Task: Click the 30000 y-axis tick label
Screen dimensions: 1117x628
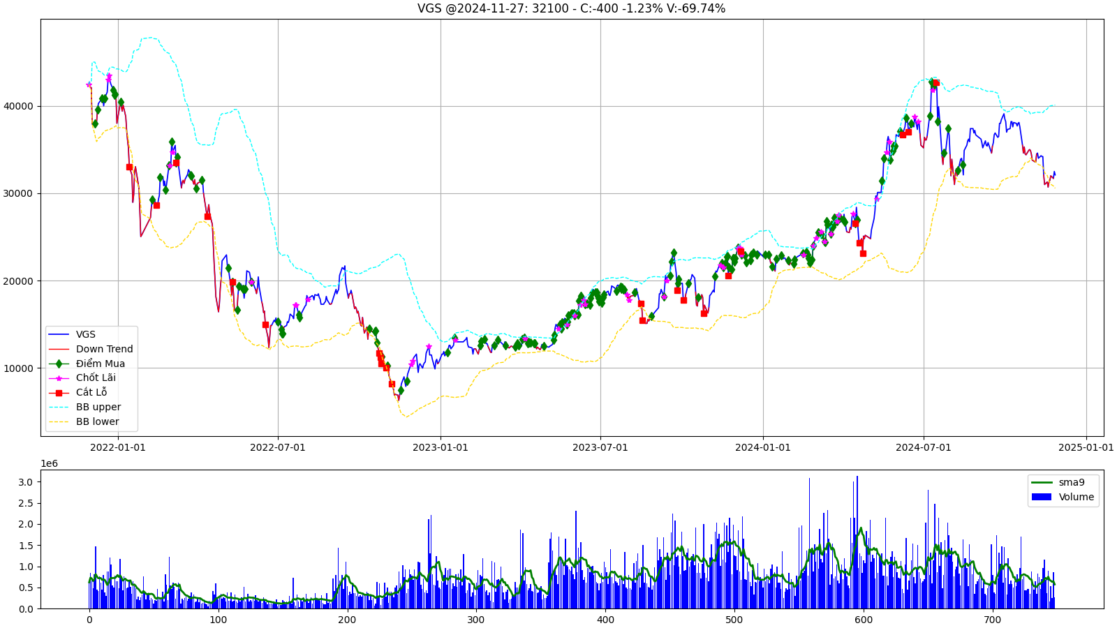Action: 19,193
